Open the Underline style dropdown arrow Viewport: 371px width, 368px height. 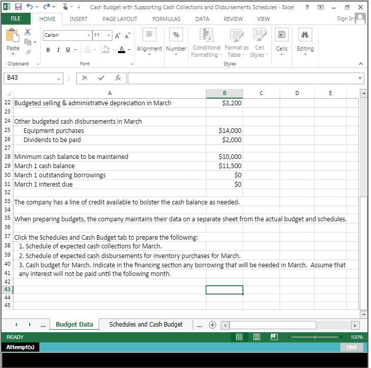pos(75,50)
